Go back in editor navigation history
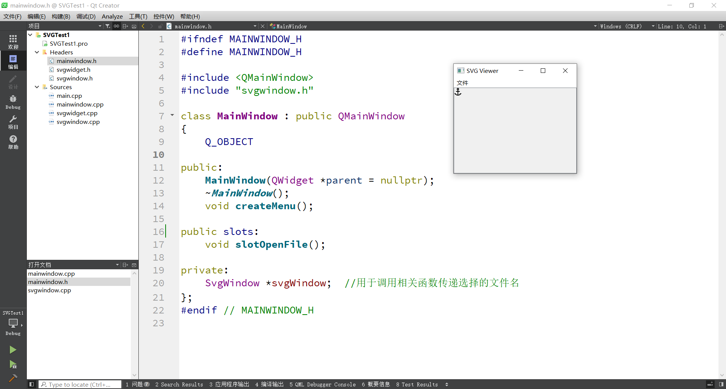This screenshot has width=726, height=389. (143, 26)
